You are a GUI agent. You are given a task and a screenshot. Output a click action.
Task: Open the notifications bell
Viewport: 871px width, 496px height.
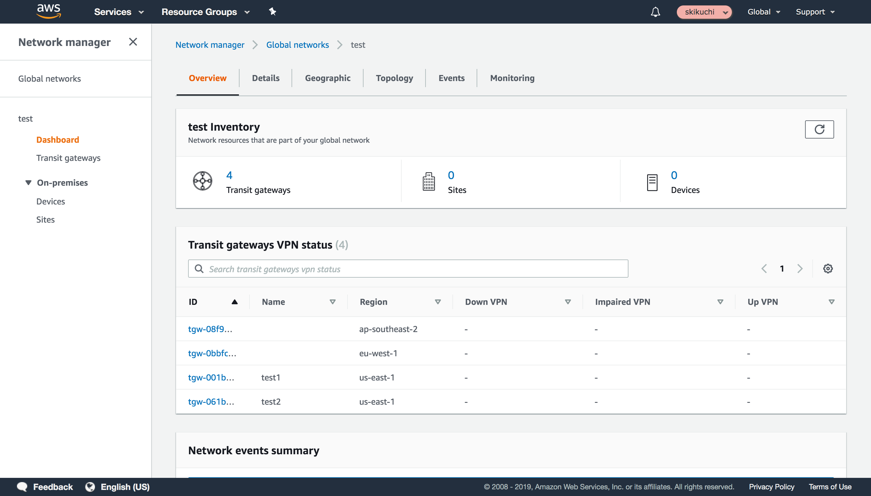(655, 12)
